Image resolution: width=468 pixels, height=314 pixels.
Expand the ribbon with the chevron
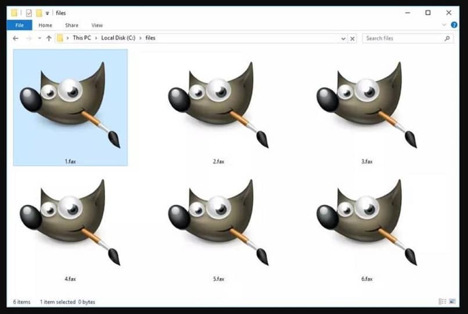(x=444, y=25)
